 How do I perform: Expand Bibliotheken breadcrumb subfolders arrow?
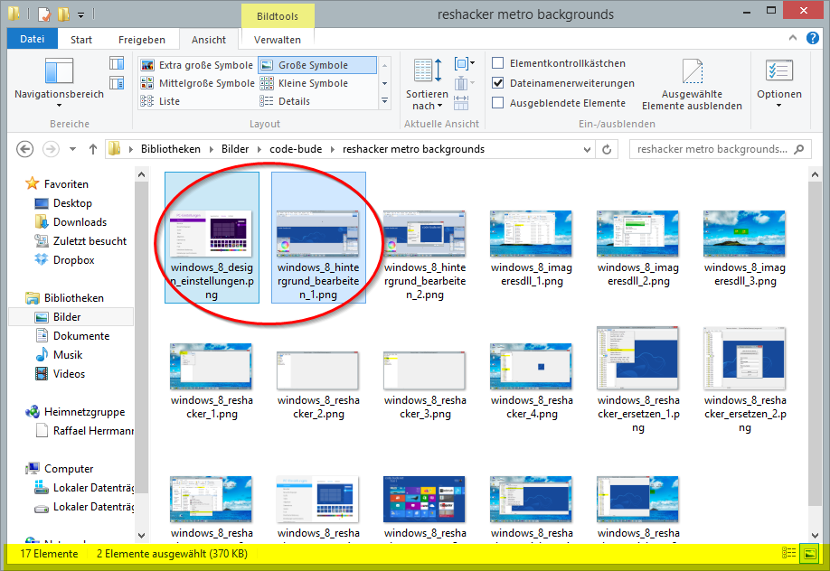pos(211,149)
